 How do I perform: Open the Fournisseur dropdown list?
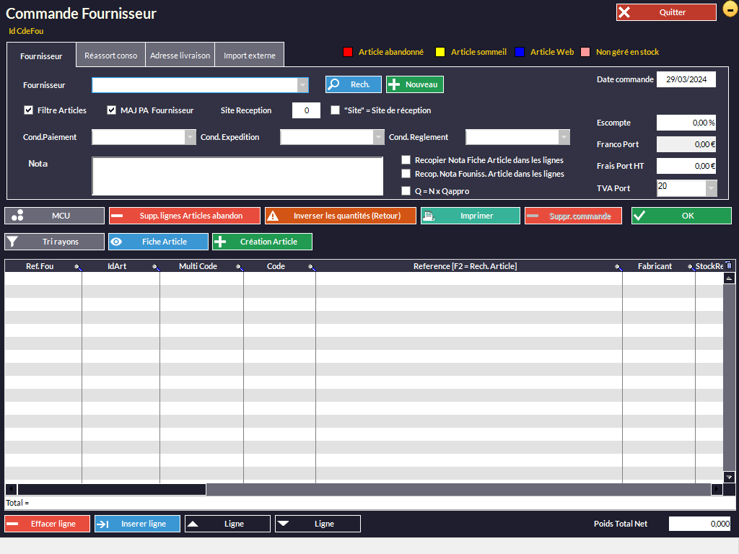pyautogui.click(x=303, y=85)
